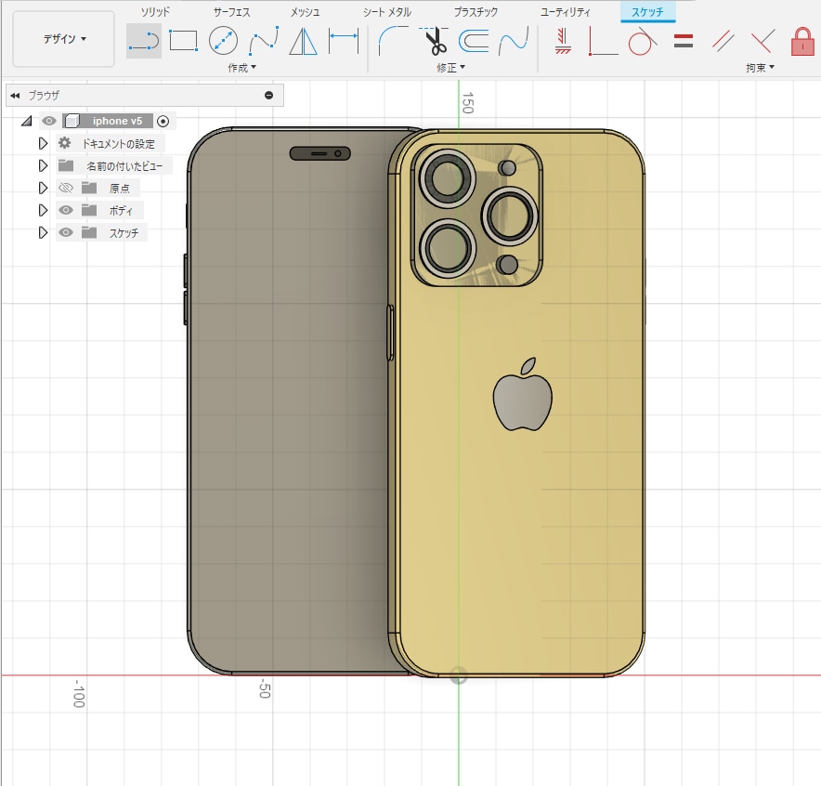Switch to the メッシュ tab
This screenshot has height=786, width=821.
pyautogui.click(x=306, y=11)
